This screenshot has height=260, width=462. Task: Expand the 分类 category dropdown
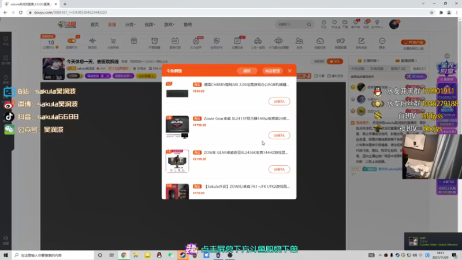(x=131, y=24)
